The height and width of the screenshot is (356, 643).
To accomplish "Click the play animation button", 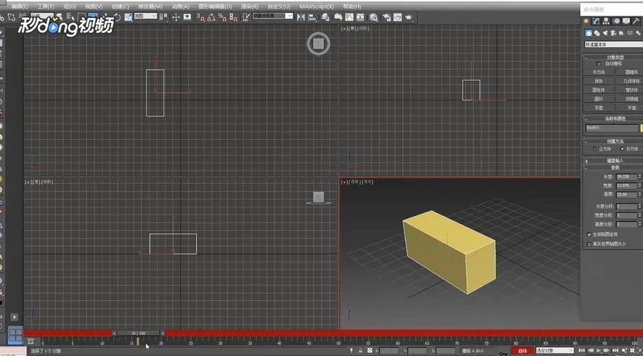I will (x=599, y=350).
